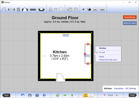
Task: Select the hob cooker icon
Action: tap(76, 10)
